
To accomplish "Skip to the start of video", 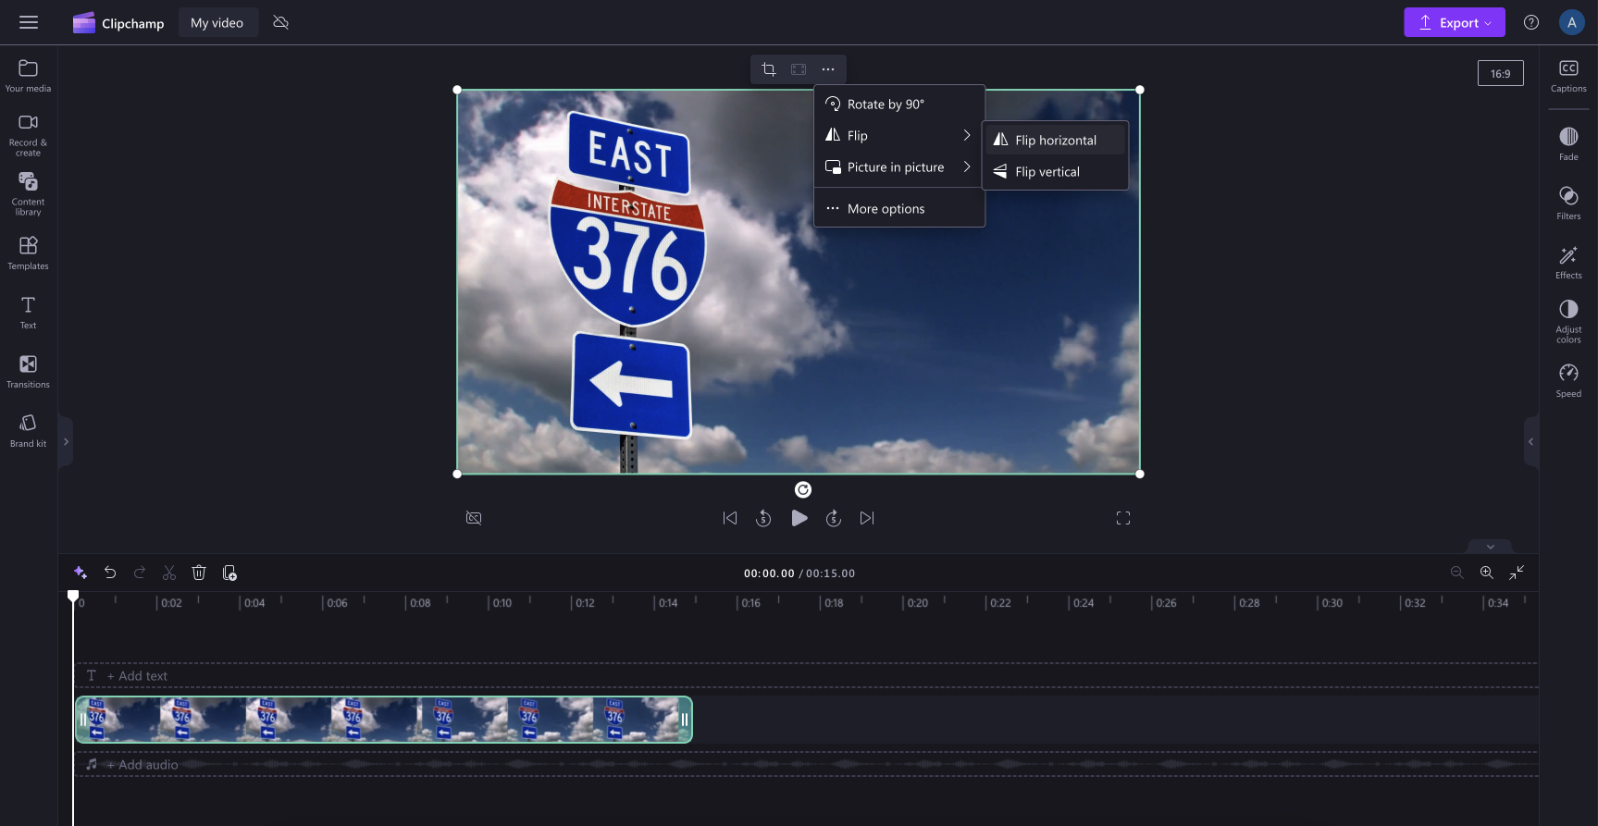I will (x=730, y=518).
